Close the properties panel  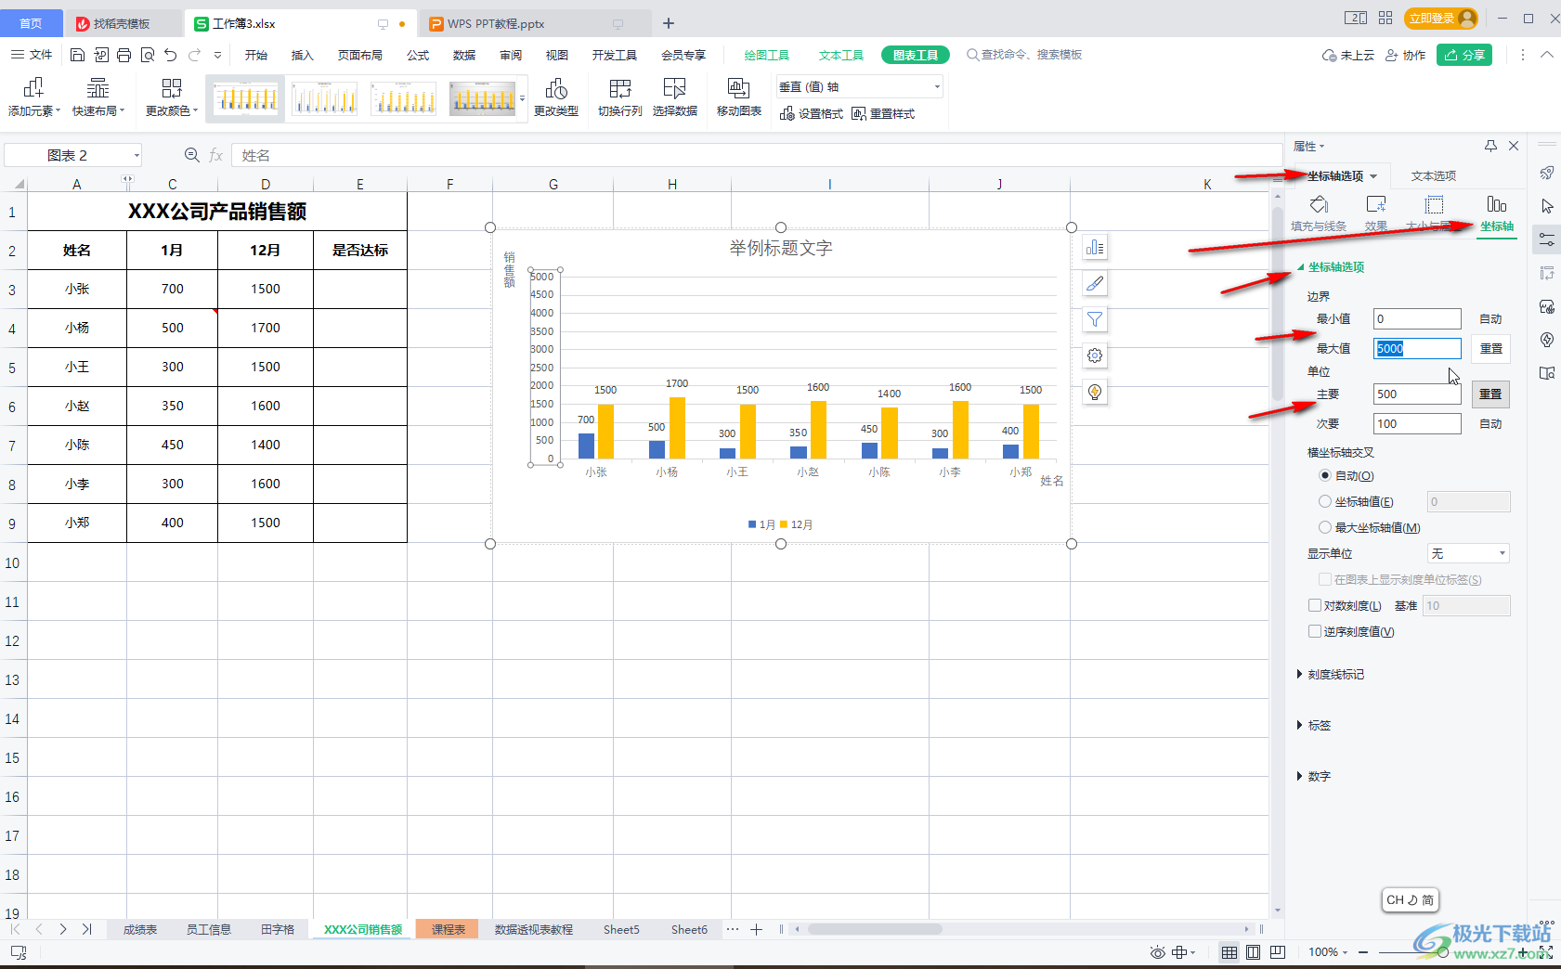tap(1514, 146)
